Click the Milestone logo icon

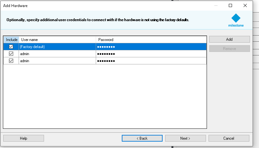coord(236,18)
